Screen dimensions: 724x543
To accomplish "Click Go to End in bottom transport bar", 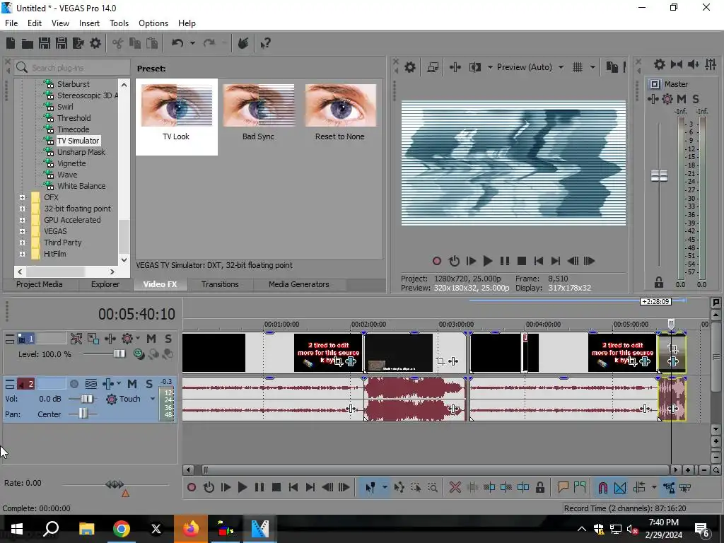I will pyautogui.click(x=310, y=487).
